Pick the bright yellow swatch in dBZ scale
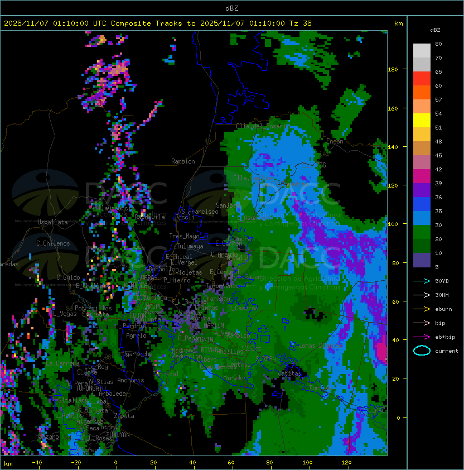Viewport: 464px width, 470px height. click(422, 121)
